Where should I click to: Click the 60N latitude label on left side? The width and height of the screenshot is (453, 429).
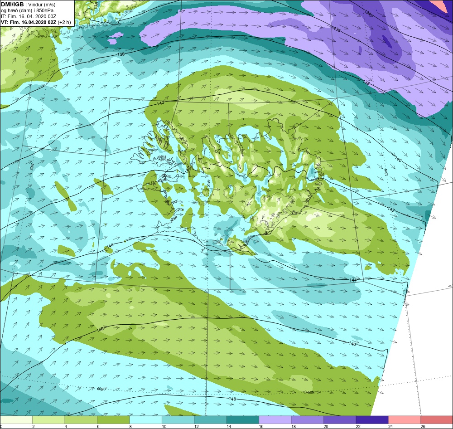[100, 389]
